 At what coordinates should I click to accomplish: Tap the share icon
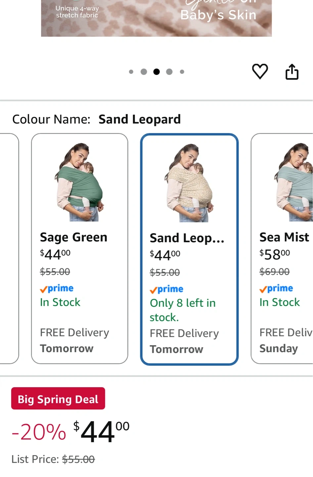292,72
